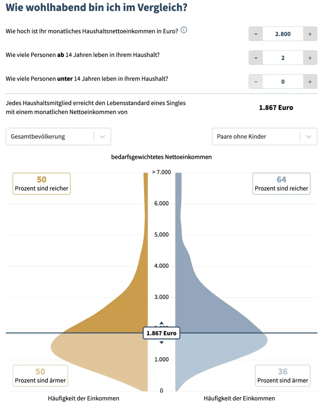Image resolution: width=324 pixels, height=408 pixels.
Task: Increase monthly income with plus button
Action: tap(310, 34)
